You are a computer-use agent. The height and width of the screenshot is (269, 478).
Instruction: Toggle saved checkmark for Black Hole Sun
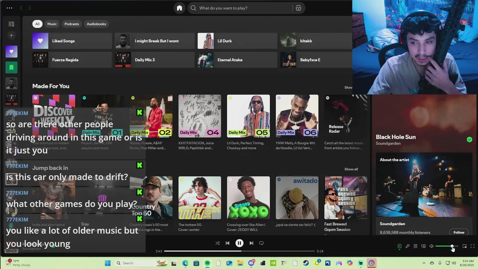[469, 139]
